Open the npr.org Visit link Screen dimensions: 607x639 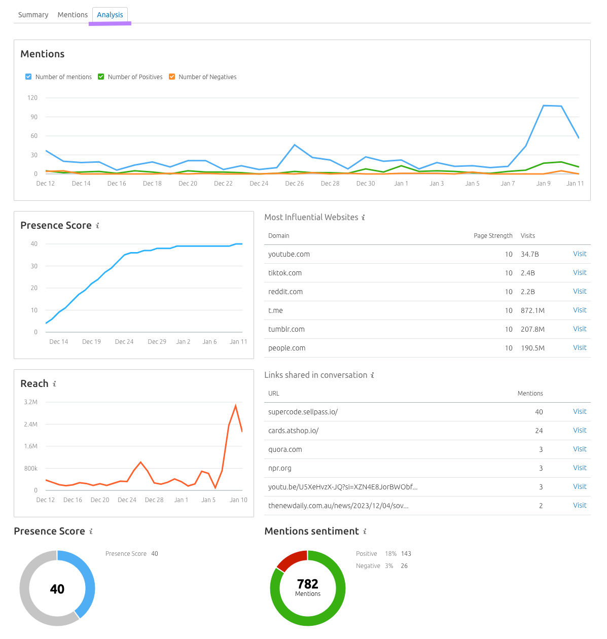tap(580, 468)
